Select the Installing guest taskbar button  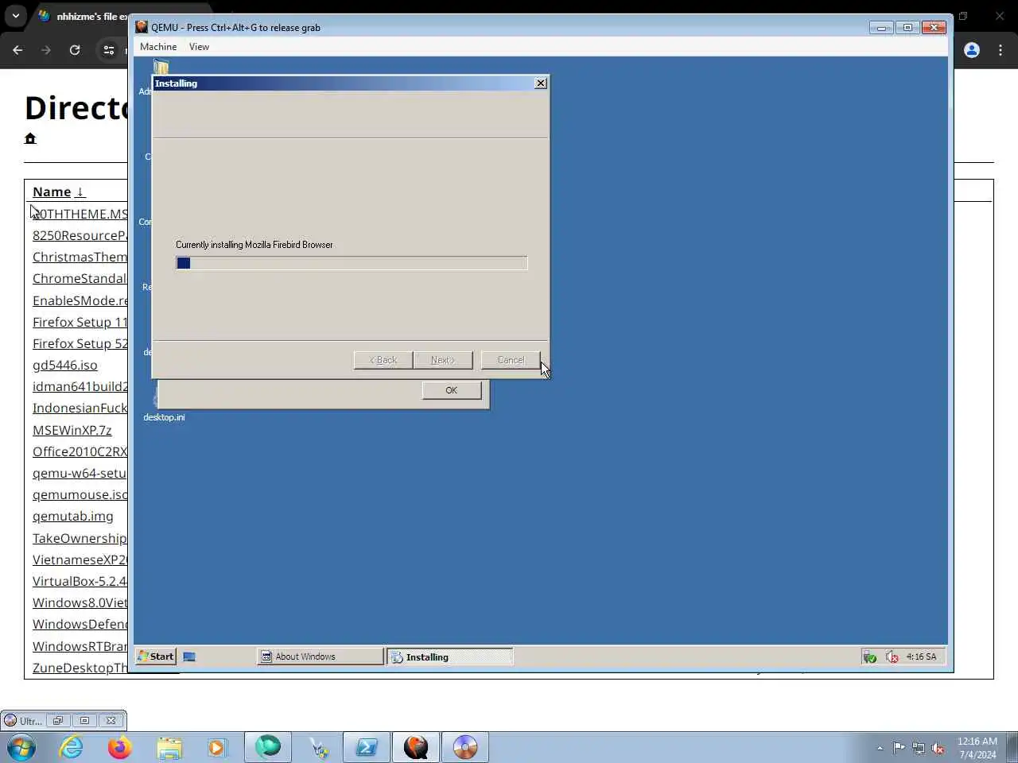(450, 656)
